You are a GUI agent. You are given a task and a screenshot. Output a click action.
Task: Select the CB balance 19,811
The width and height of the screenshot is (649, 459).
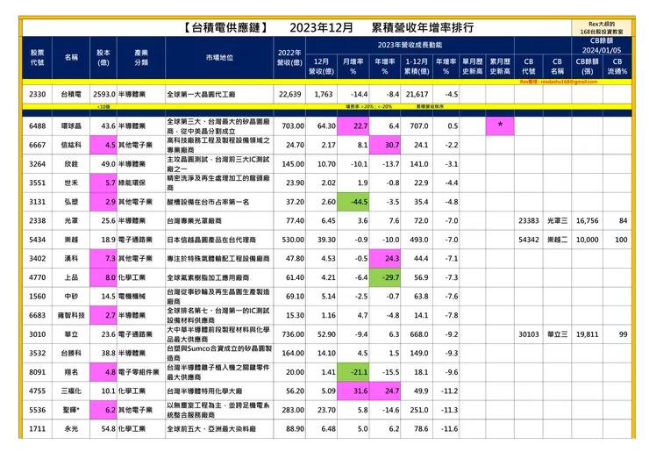587,334
